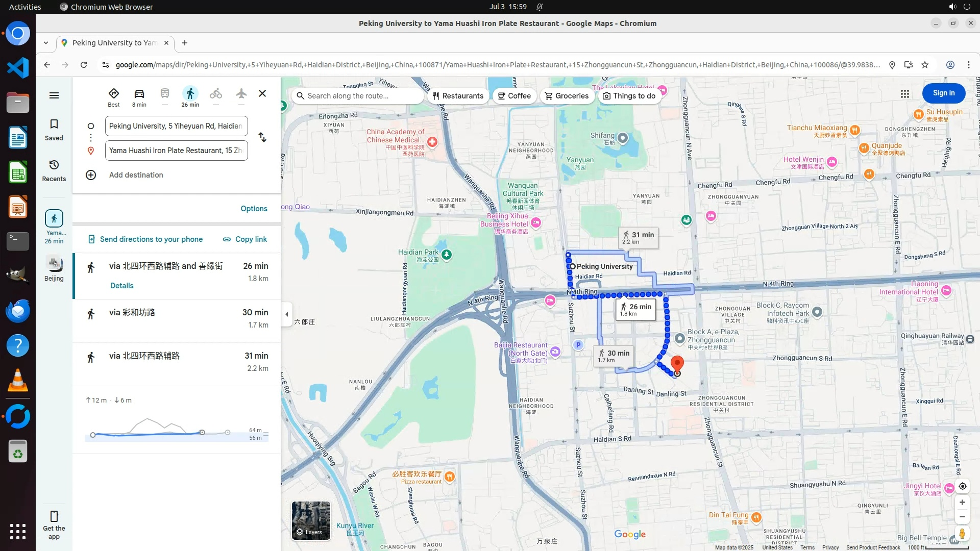This screenshot has height=551, width=980.
Task: Click the Copy link button
Action: point(245,239)
